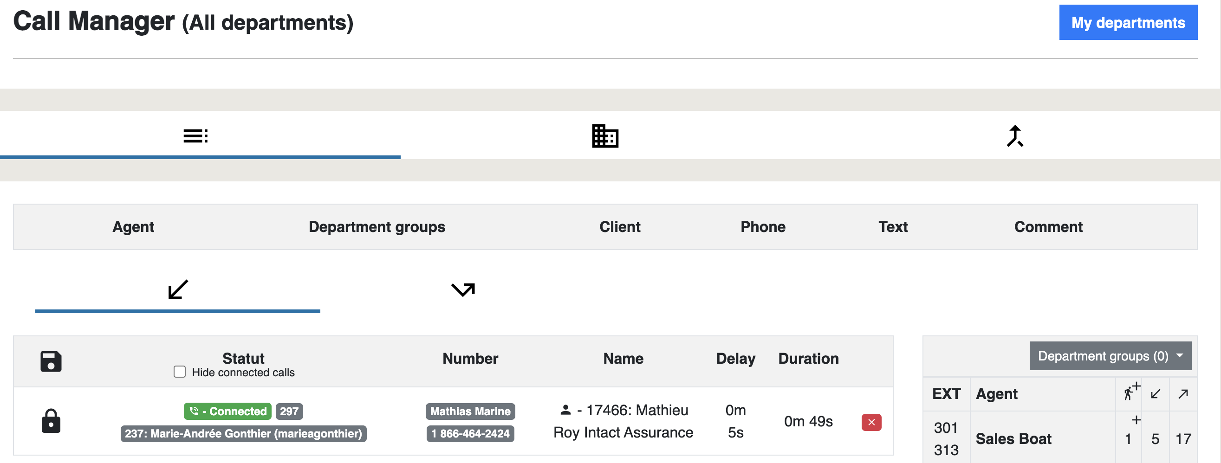Click the green Connected status badge

(x=227, y=412)
